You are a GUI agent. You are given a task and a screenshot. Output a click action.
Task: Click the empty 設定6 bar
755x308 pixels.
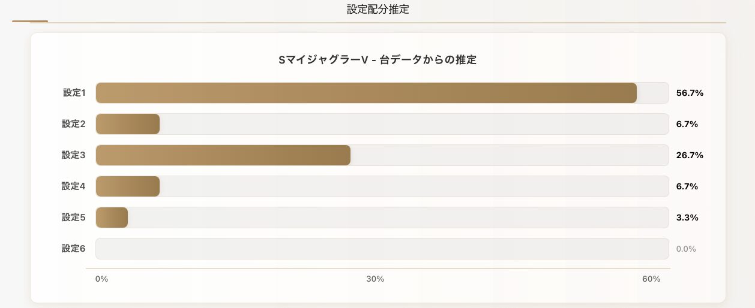pos(382,249)
